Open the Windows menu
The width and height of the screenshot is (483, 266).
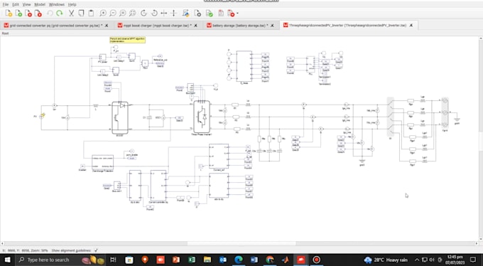[57, 4]
